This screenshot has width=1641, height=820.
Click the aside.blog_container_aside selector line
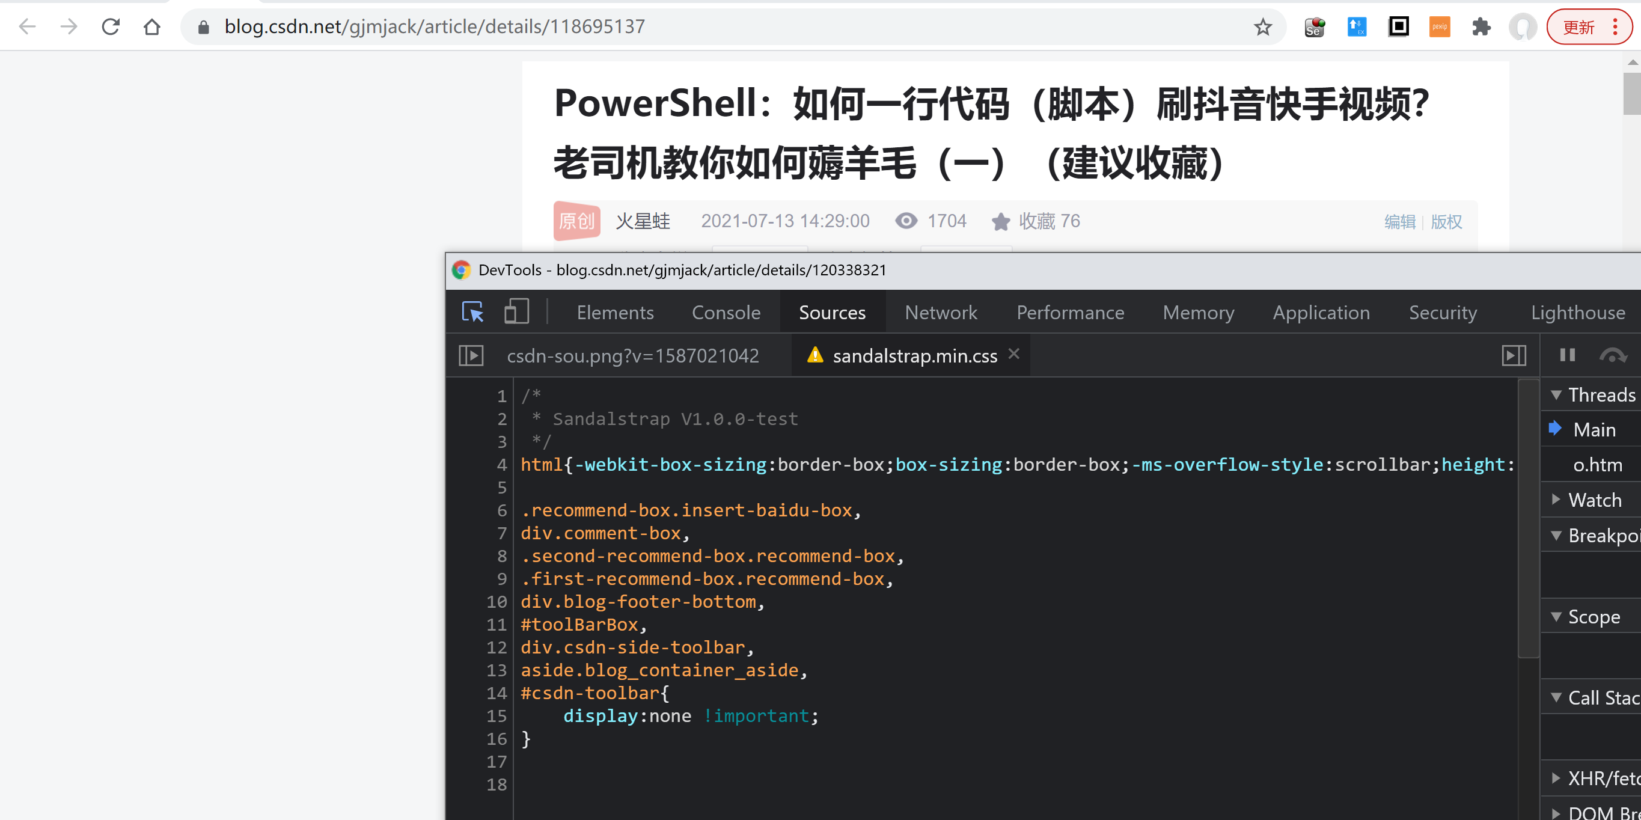pos(664,670)
